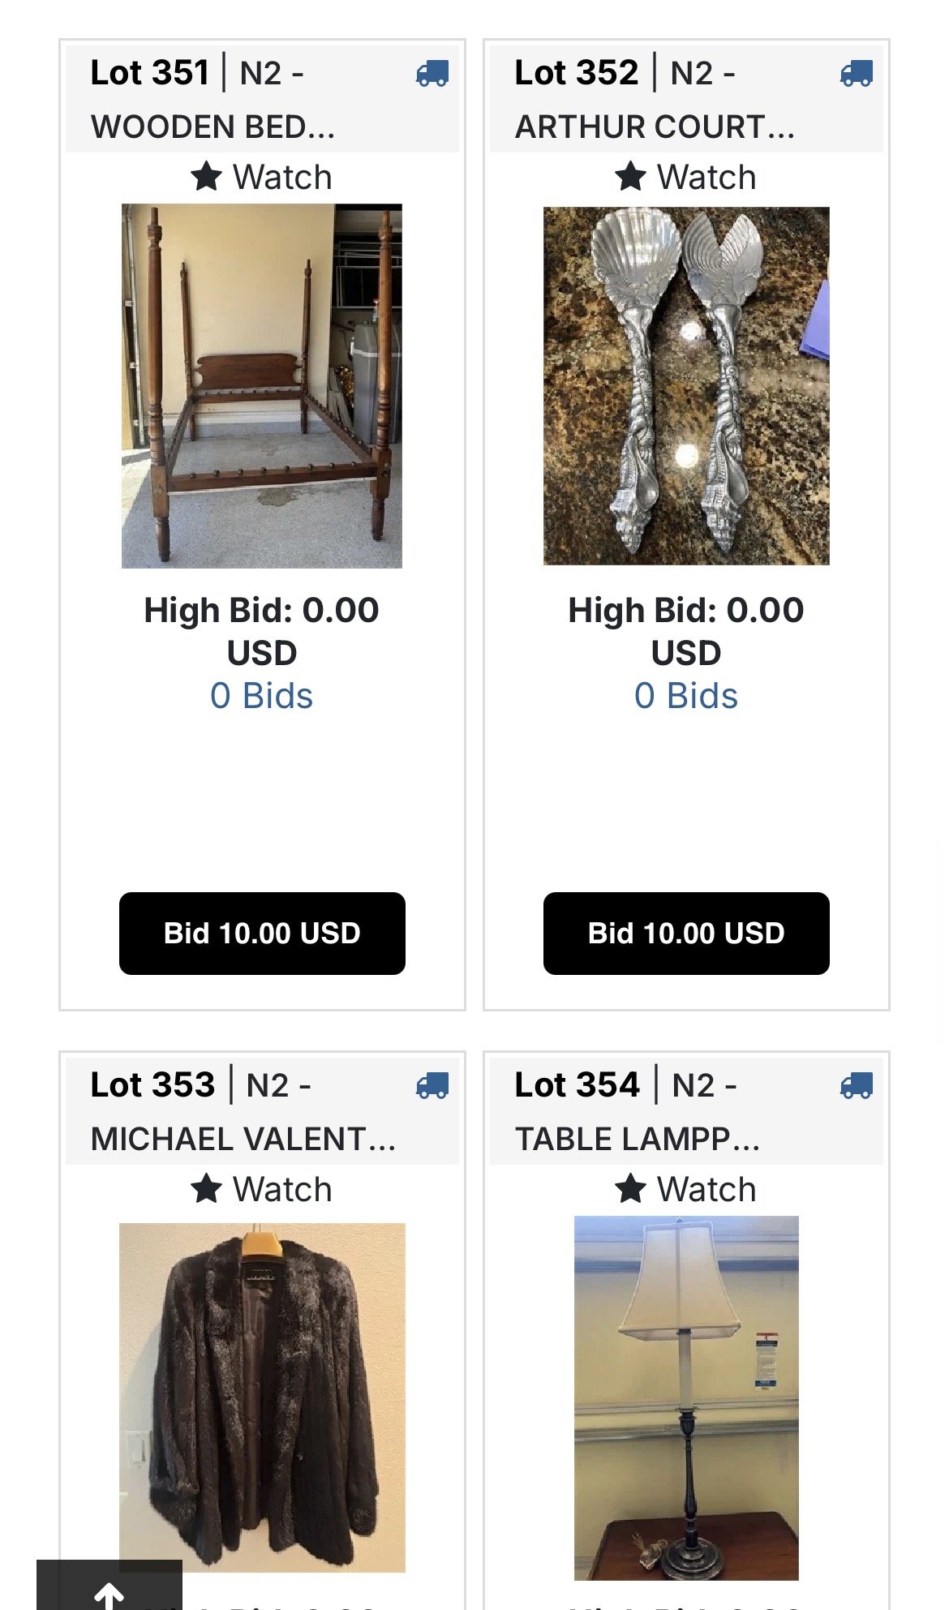Toggle Watch star for Lot 351
The image size is (949, 1610).
[207, 177]
